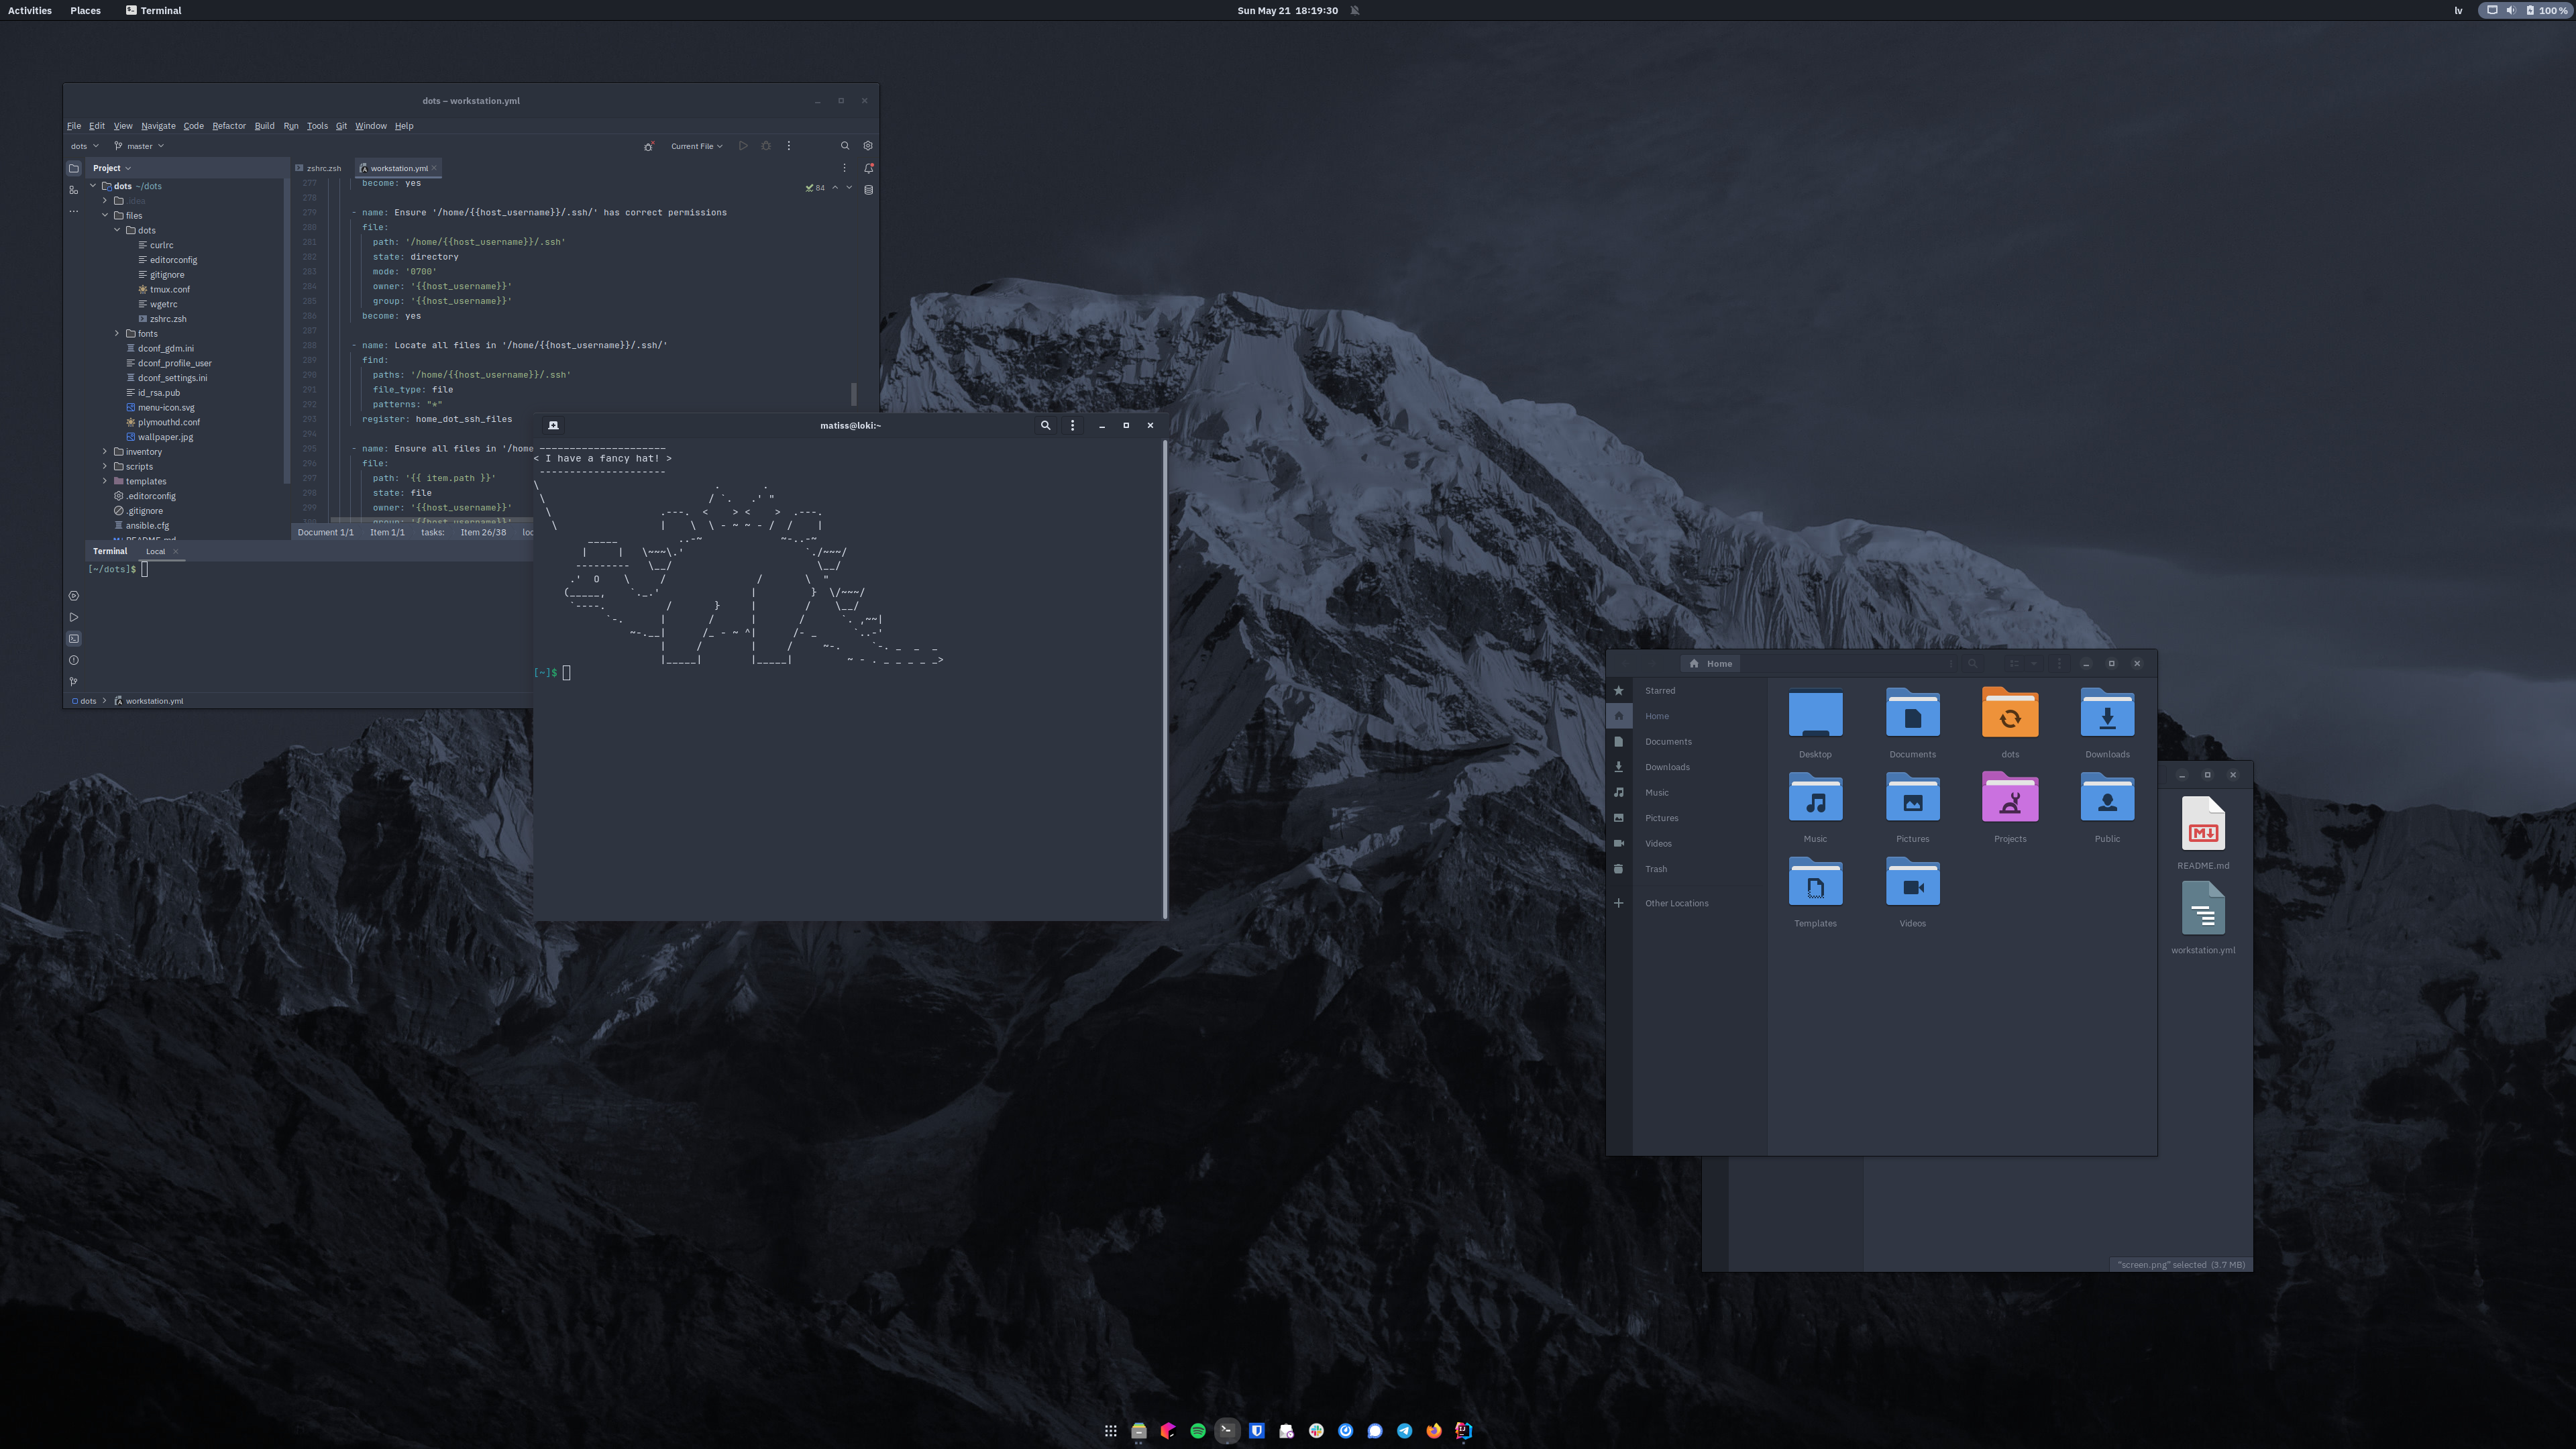Expand the fonts folder in project tree
This screenshot has height=1449, width=2576.
pos(117,333)
